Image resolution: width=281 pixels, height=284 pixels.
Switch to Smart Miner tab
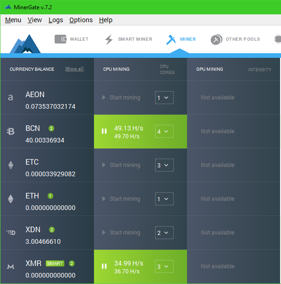click(128, 39)
